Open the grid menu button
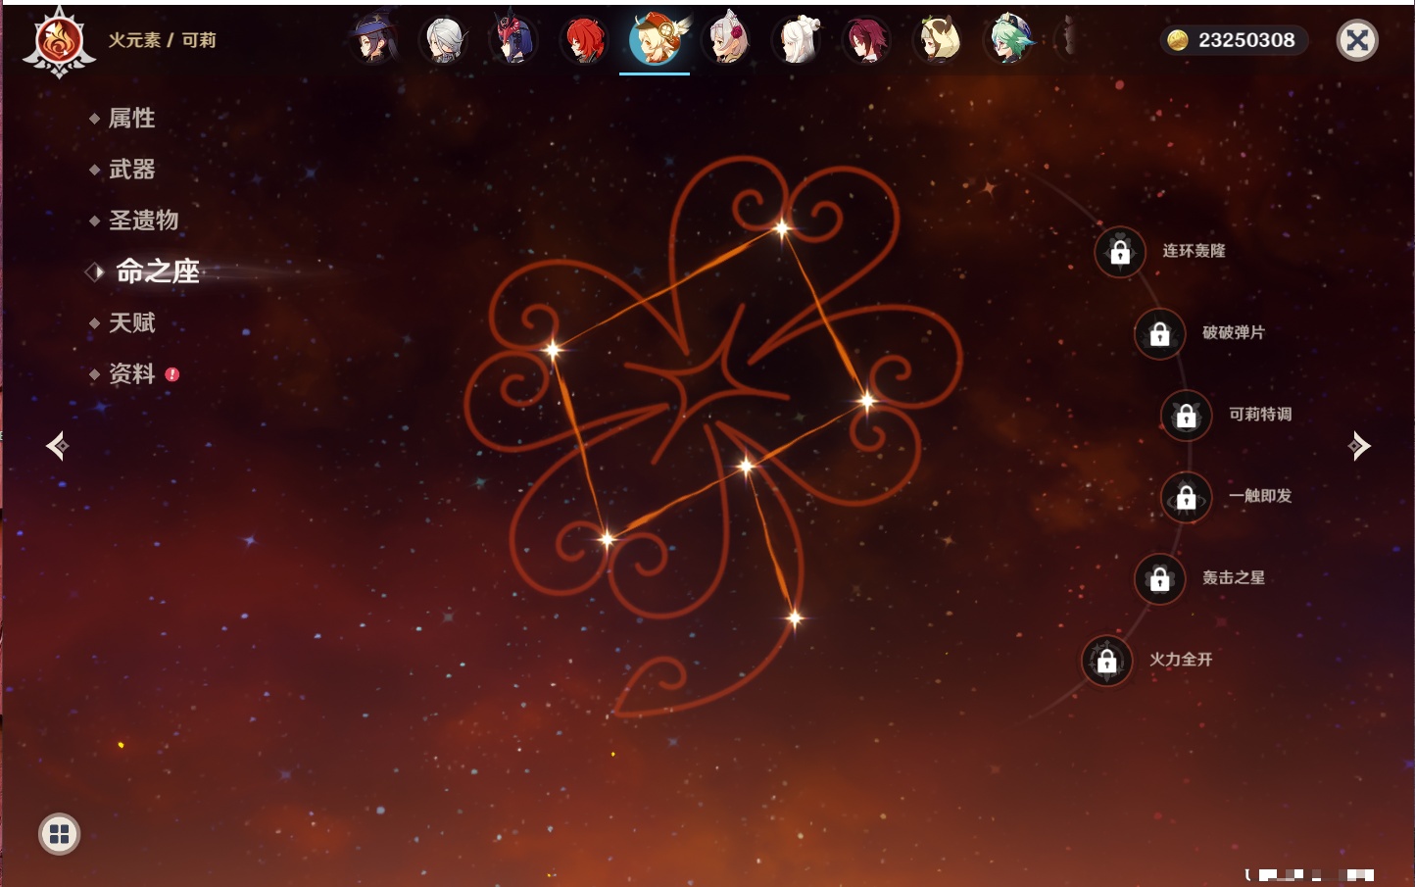Screen dimensions: 1415x887 click(x=59, y=834)
